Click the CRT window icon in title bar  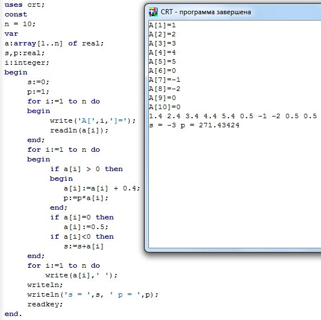[x=153, y=12]
